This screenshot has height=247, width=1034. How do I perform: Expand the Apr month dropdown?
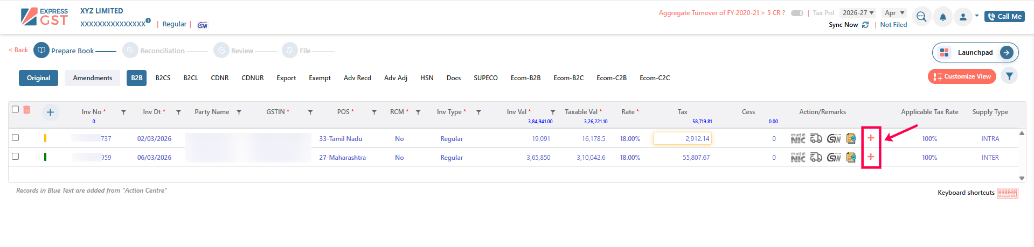click(894, 13)
